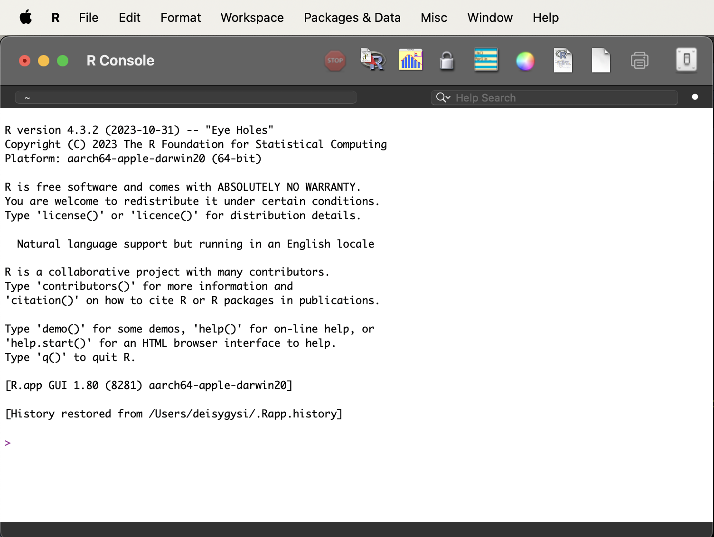
Task: Open the Apple menu
Action: pos(26,18)
